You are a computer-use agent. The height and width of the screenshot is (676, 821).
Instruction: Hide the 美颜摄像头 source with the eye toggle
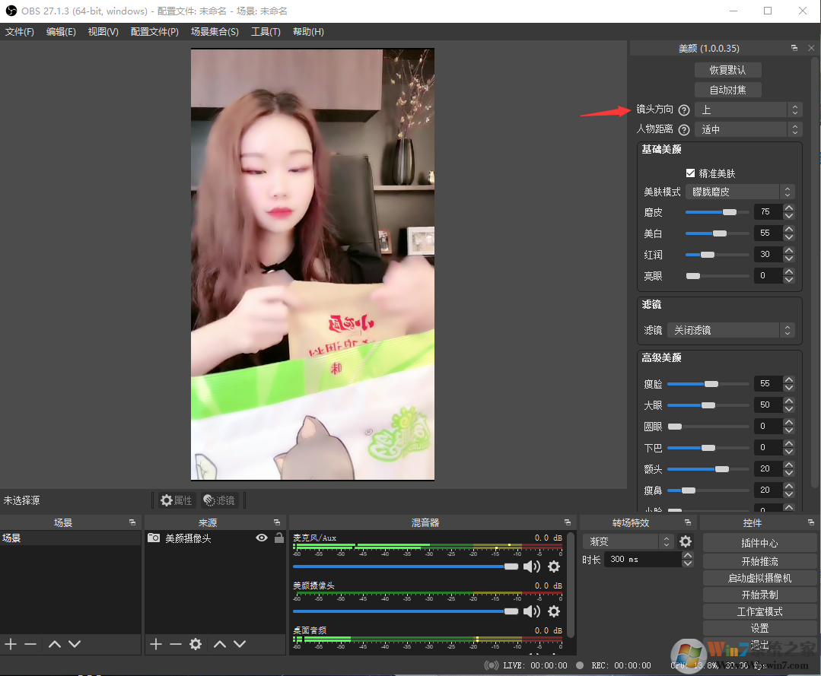point(261,538)
